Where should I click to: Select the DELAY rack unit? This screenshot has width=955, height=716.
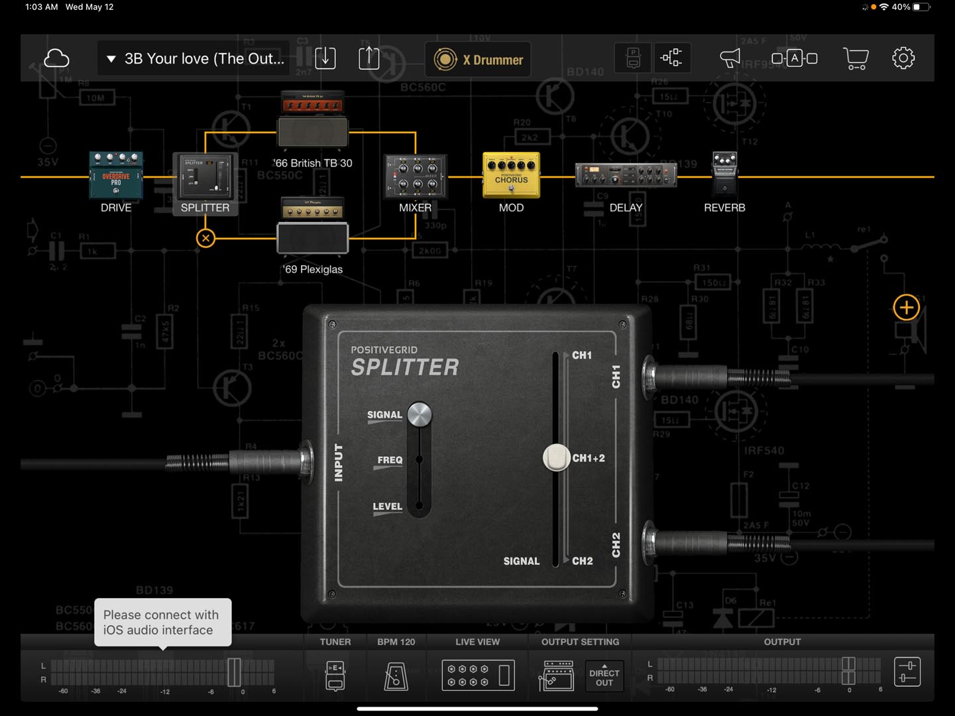(x=626, y=176)
